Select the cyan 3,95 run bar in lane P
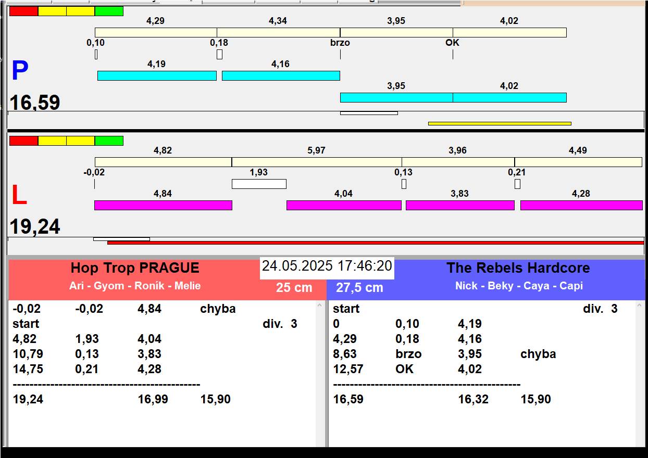 point(396,97)
